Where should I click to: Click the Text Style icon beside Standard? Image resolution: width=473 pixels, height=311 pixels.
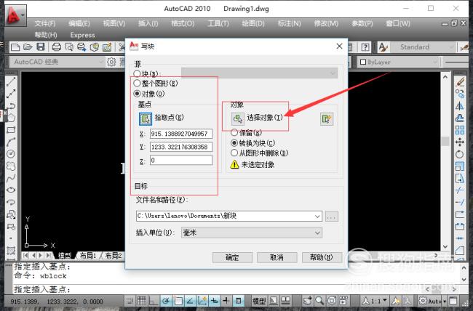tap(383, 47)
